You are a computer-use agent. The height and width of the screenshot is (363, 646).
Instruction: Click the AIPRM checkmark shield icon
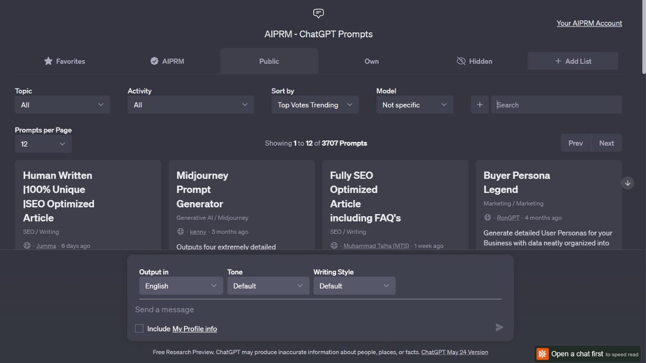coord(154,61)
